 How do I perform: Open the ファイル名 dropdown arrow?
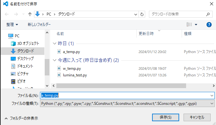point(212,96)
